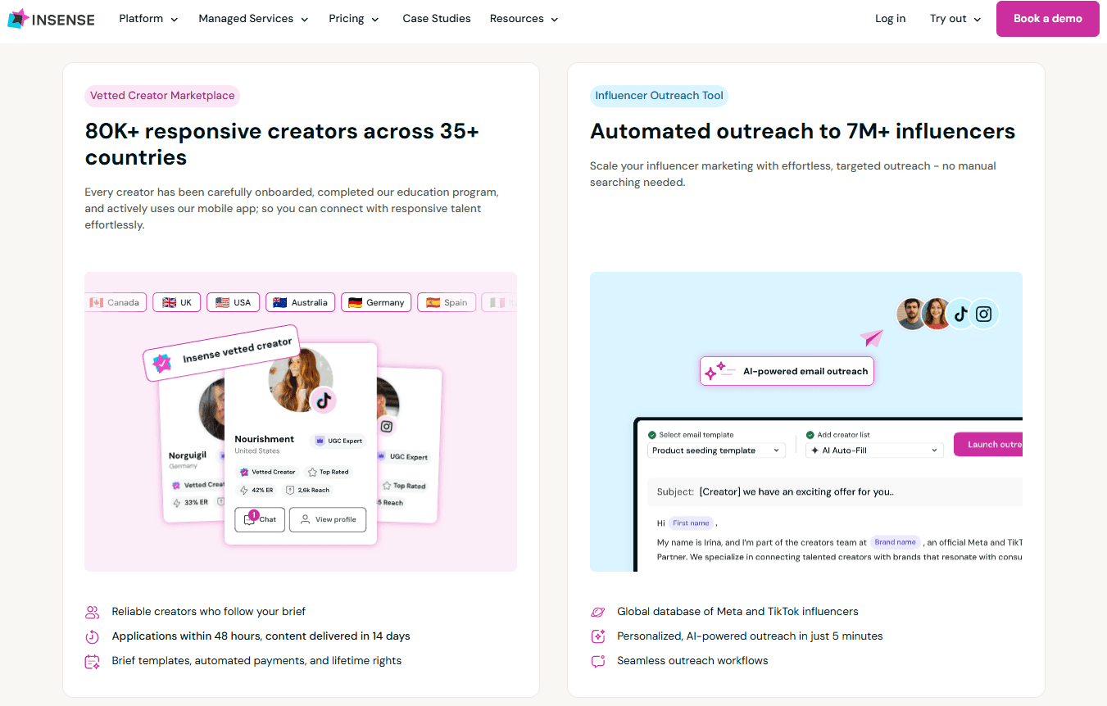Click the Brand name placeholder tag

[895, 542]
